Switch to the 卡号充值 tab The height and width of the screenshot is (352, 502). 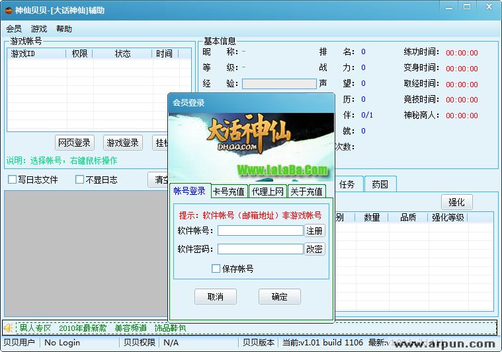[x=229, y=192]
